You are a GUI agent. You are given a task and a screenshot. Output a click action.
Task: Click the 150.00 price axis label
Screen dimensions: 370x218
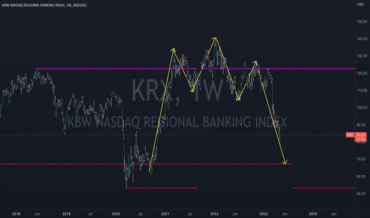click(x=362, y=22)
